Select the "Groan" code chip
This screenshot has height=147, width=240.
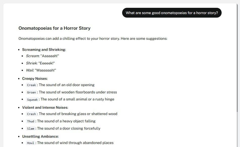[x=31, y=92]
